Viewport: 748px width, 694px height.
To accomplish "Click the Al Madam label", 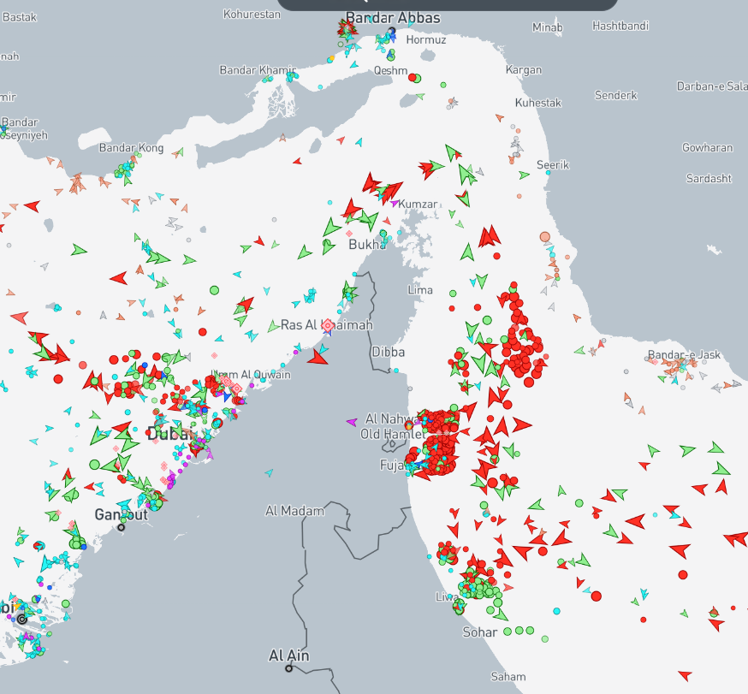I will 294,512.
